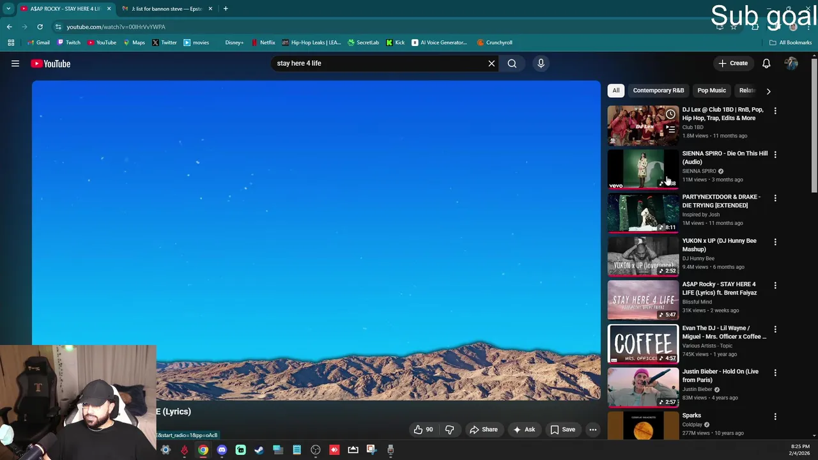The width and height of the screenshot is (818, 460).
Task: Expand Chrome tab search dropdown
Action: click(8, 8)
